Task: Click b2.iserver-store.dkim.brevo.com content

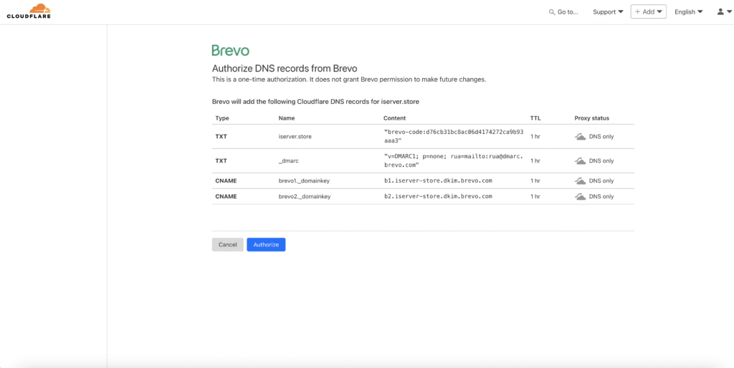Action: pos(438,196)
